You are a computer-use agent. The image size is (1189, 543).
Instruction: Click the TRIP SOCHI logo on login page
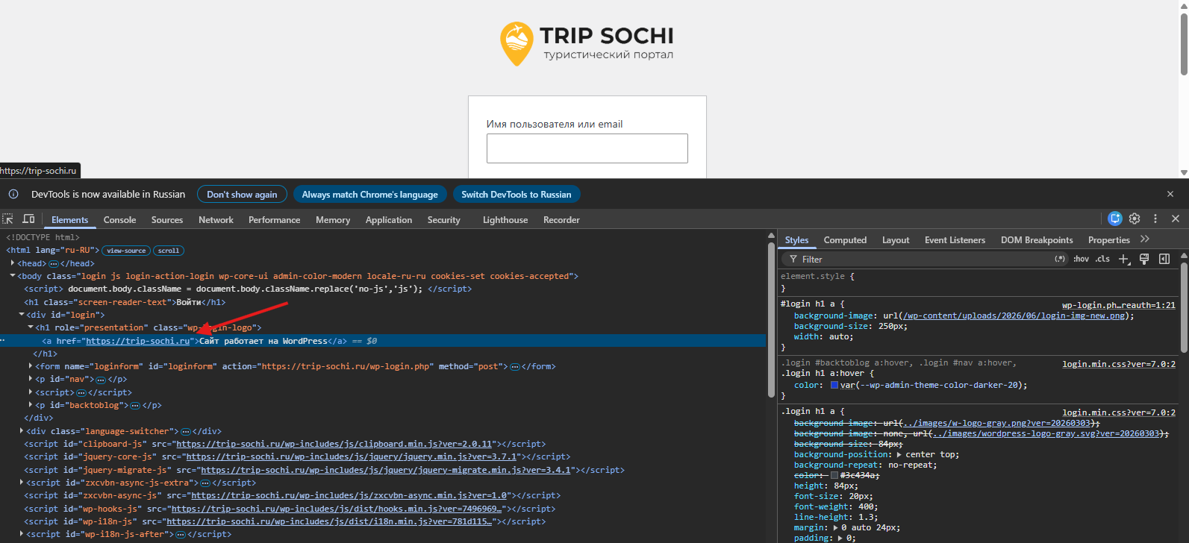(587, 44)
